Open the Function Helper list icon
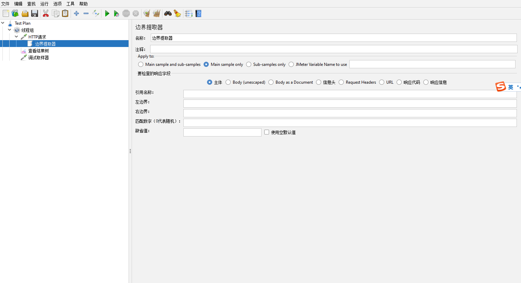The height and width of the screenshot is (283, 521). (x=189, y=13)
